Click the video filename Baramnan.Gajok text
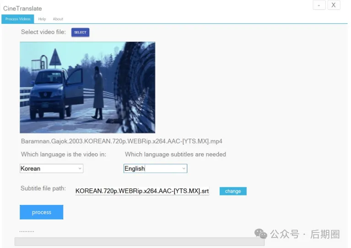Screen dimensions: 351x248 pos(122,141)
